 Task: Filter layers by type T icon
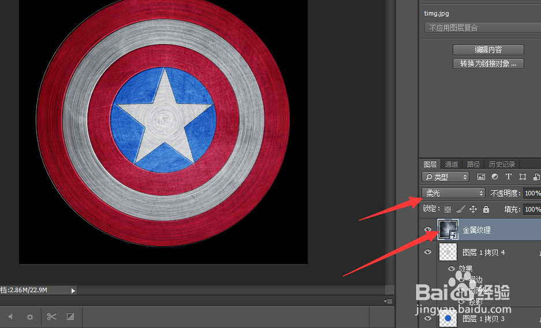pos(509,176)
